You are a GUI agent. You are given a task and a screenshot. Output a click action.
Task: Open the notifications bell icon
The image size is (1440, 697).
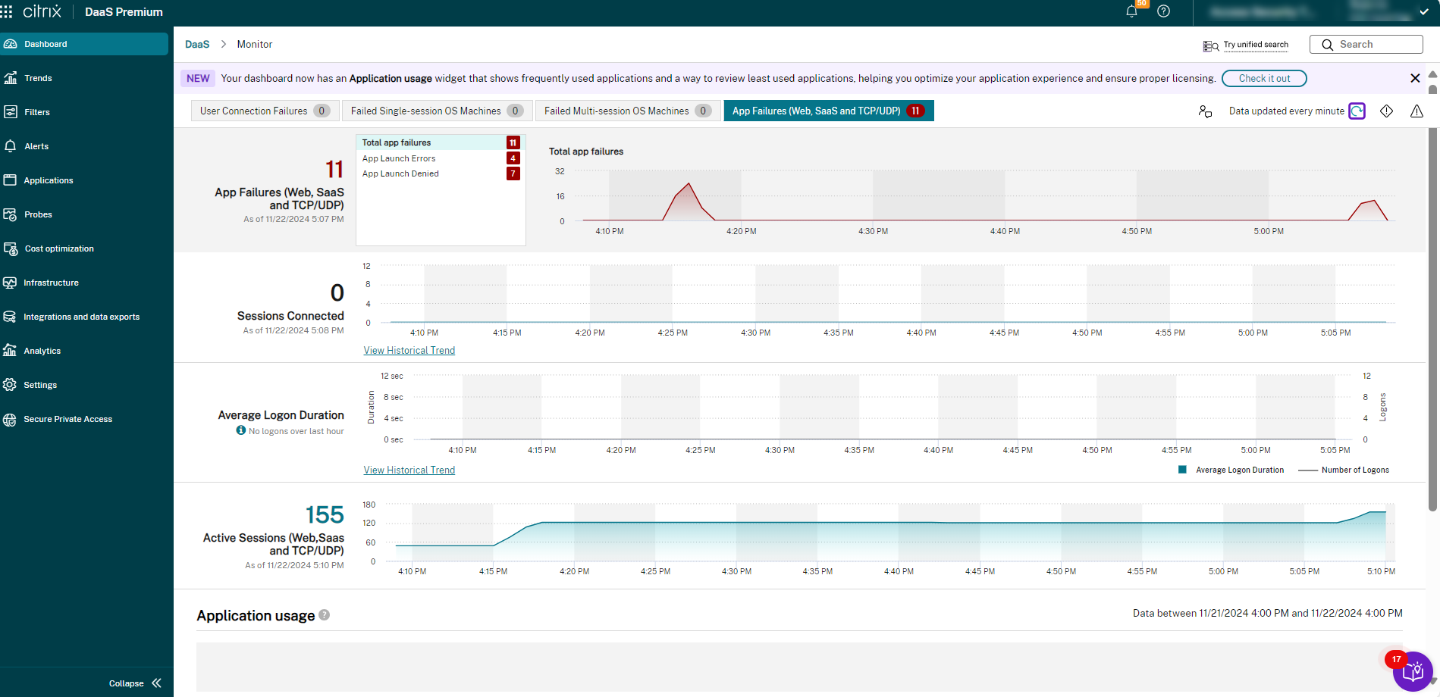point(1131,11)
